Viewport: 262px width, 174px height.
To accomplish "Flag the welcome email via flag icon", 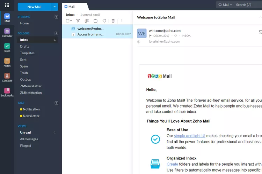I will [x=150, y=36].
